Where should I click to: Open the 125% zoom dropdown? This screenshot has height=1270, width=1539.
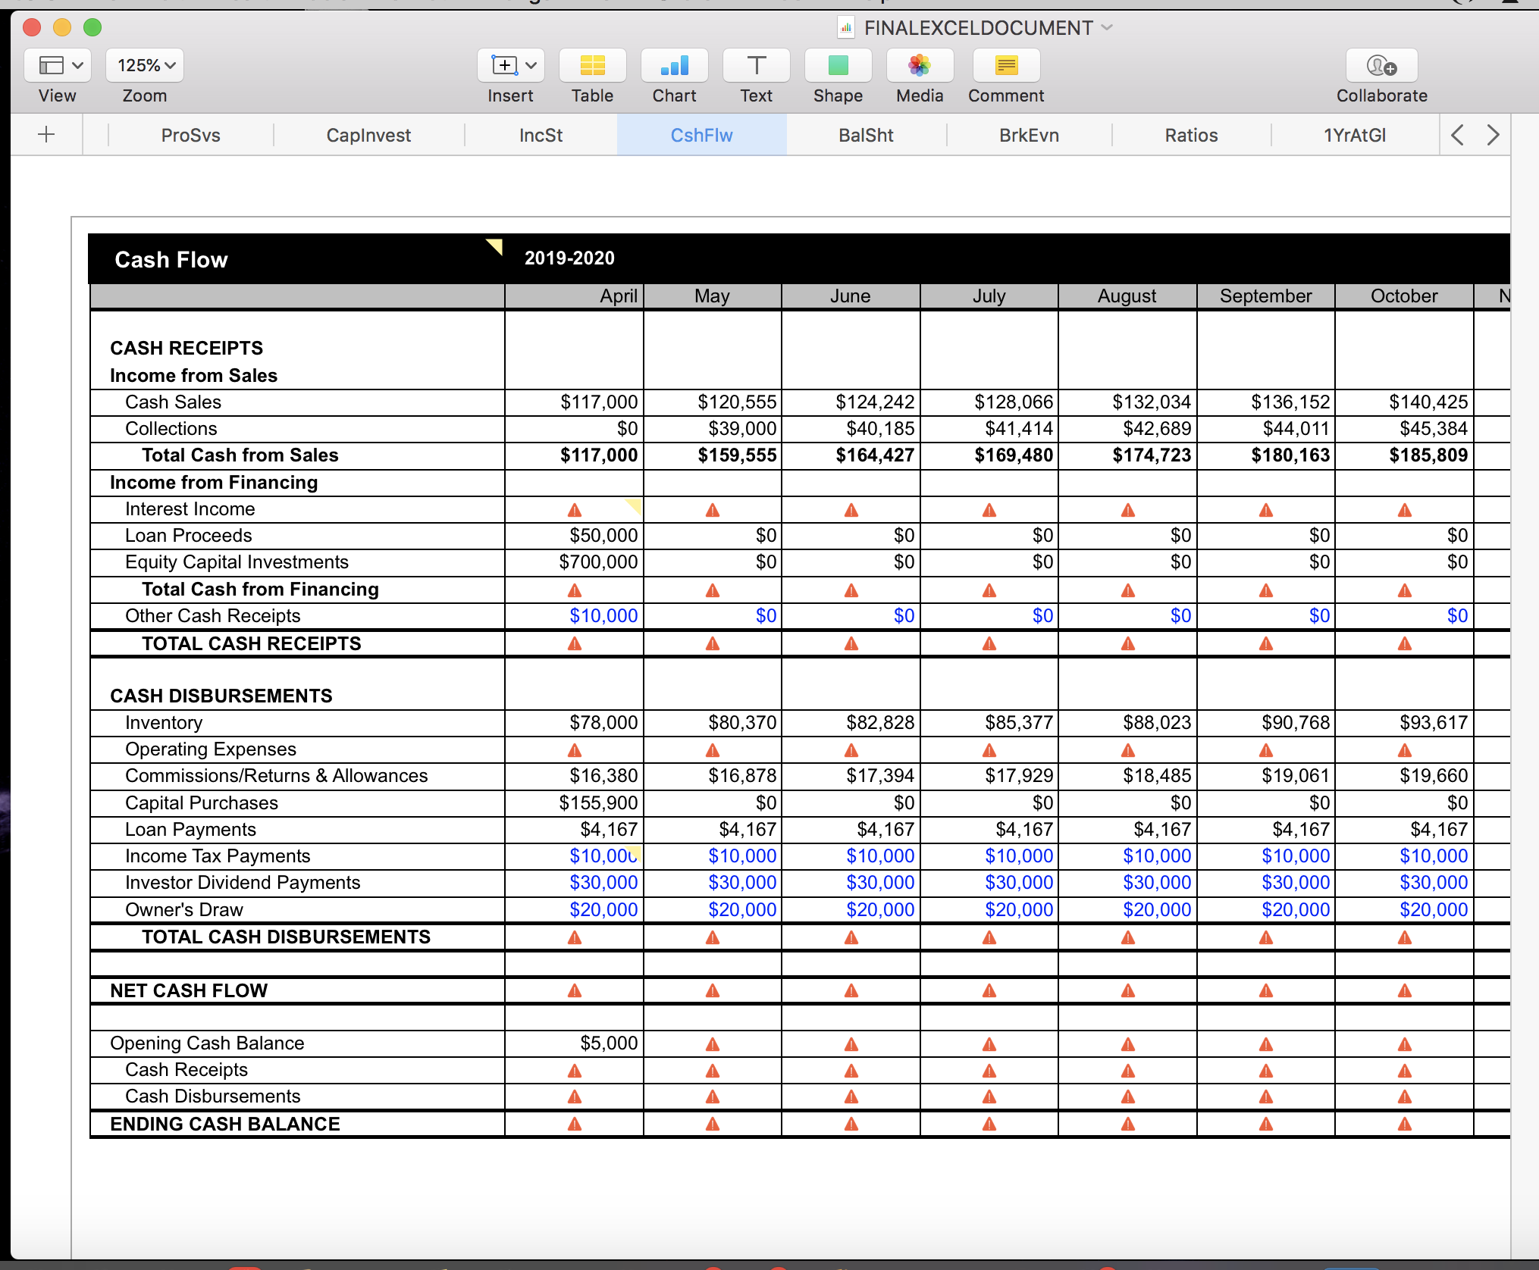[x=145, y=65]
